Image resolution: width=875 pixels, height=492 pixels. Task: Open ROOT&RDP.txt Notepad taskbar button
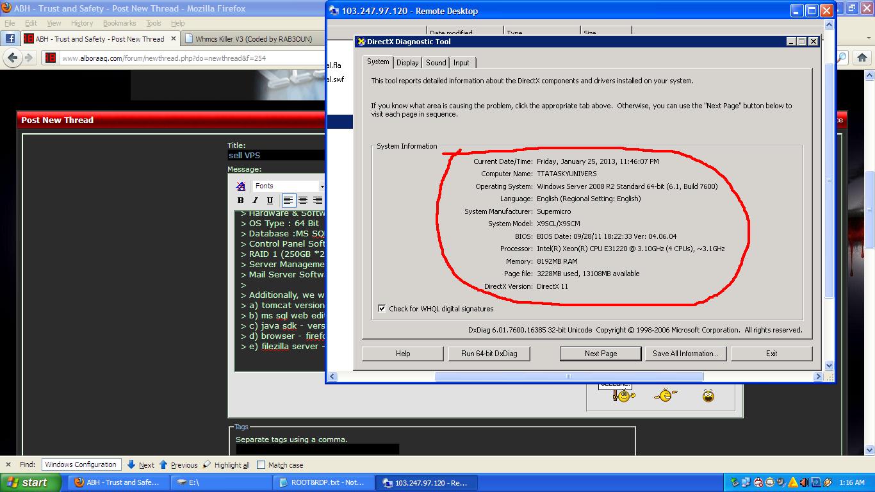(x=324, y=482)
